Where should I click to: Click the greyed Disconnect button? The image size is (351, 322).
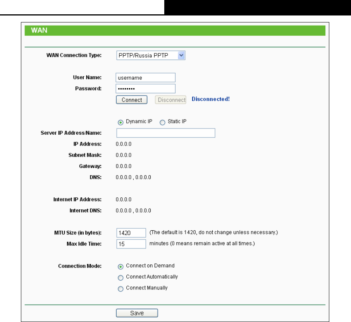point(170,100)
